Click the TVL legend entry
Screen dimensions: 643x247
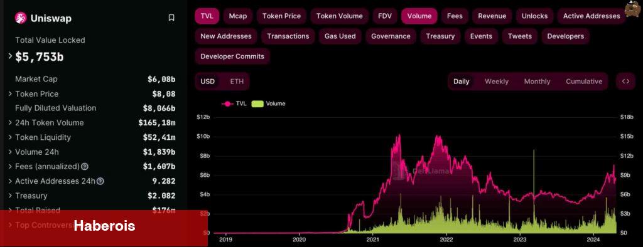pos(235,103)
